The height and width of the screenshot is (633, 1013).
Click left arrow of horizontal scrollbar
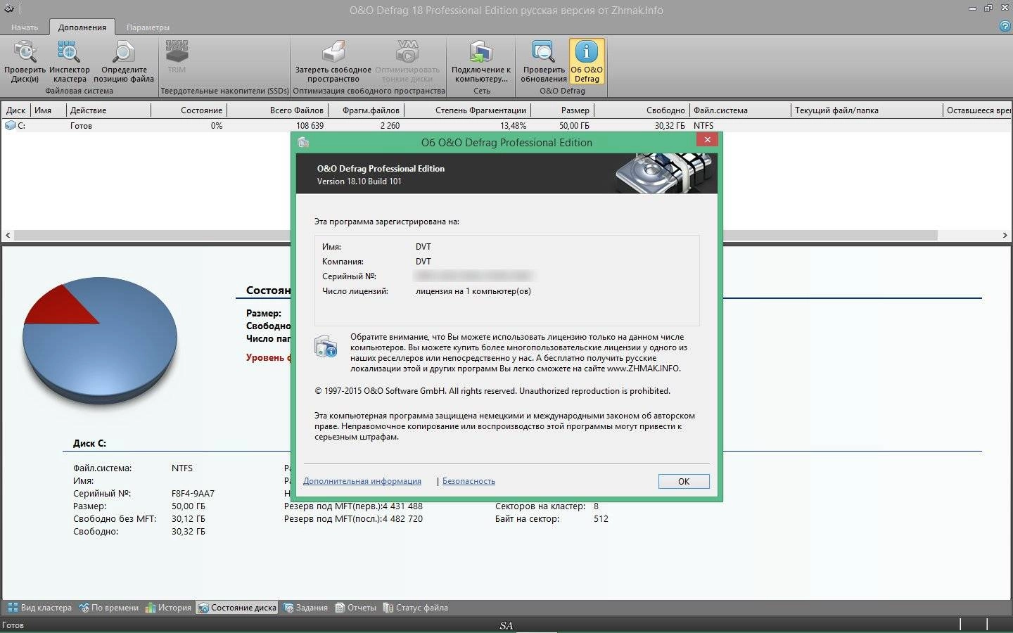tap(8, 236)
